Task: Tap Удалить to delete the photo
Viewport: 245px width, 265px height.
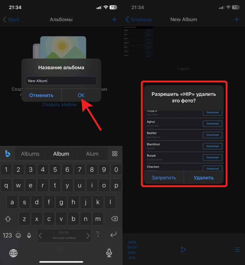Action: point(204,178)
